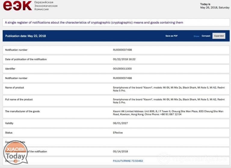Click 'May 26, 2018, Saturday' date text
The image size is (231, 168).
pyautogui.click(x=215, y=7)
